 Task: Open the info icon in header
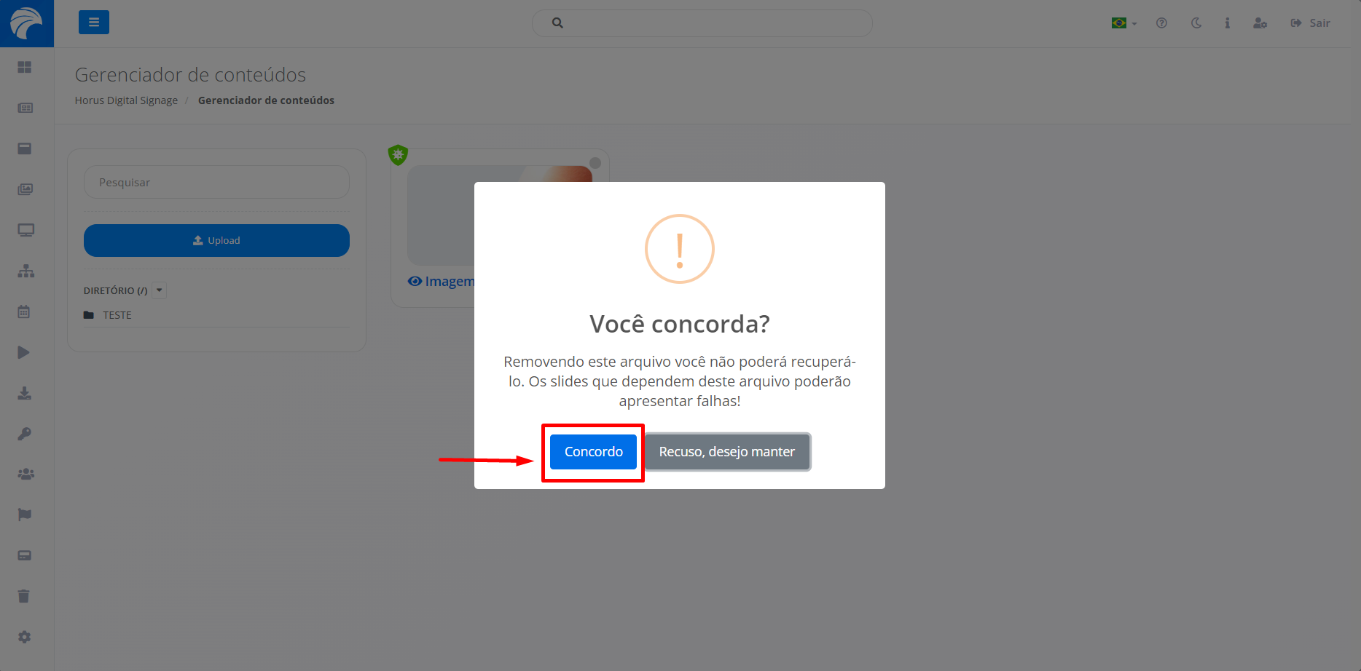(1227, 23)
